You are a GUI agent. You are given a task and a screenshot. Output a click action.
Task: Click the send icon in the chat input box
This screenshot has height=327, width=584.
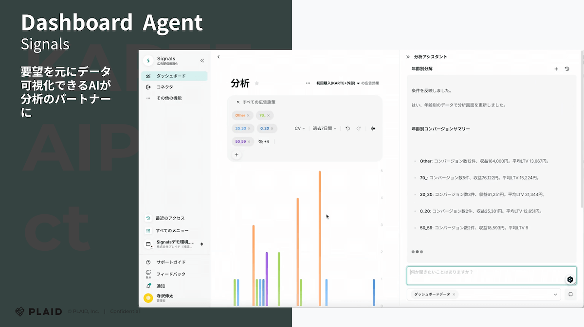click(x=570, y=279)
